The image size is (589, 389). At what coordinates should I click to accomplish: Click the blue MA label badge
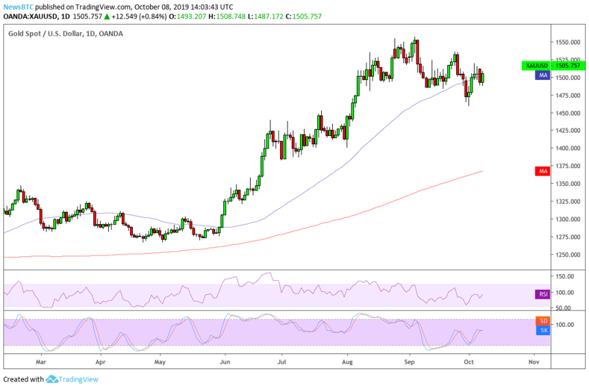tap(543, 75)
